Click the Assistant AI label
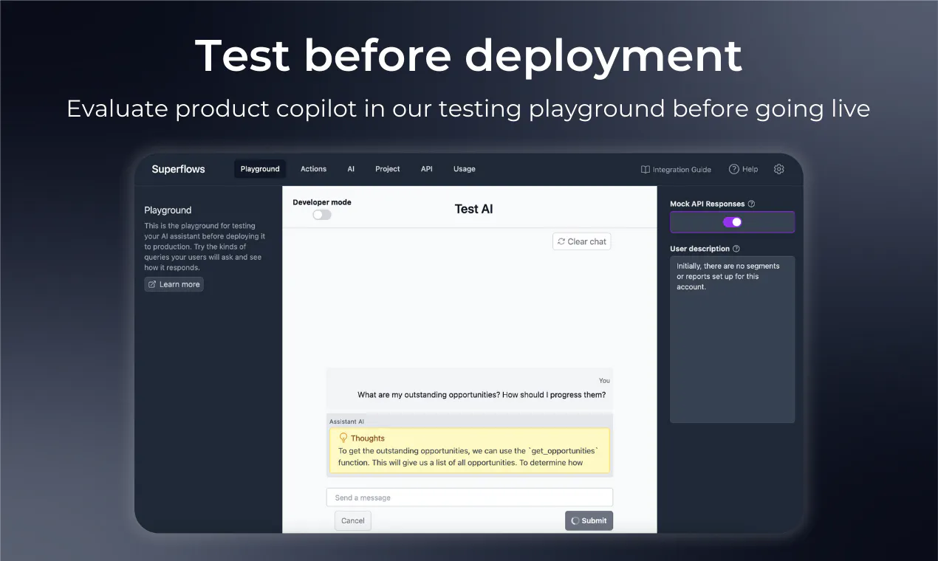The height and width of the screenshot is (561, 938). 346,421
